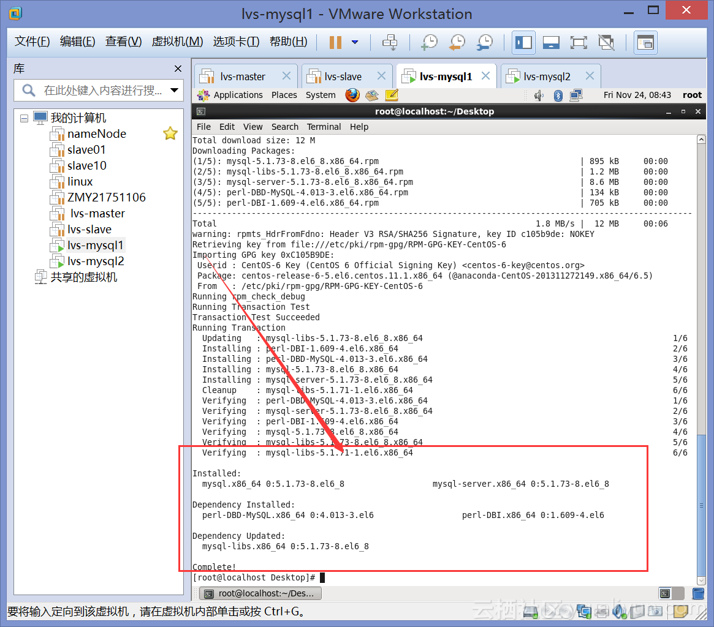Image resolution: width=714 pixels, height=627 pixels.
Task: Open the terminal Help menu
Action: pyautogui.click(x=359, y=127)
